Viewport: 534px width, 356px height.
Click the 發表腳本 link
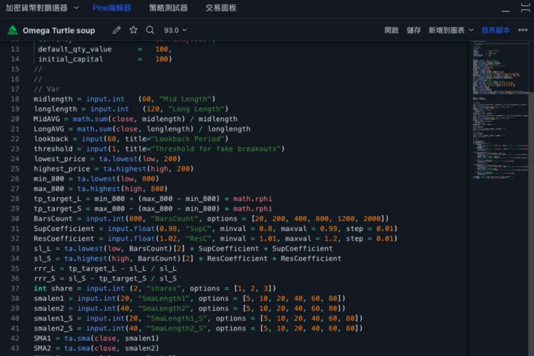[x=495, y=30]
